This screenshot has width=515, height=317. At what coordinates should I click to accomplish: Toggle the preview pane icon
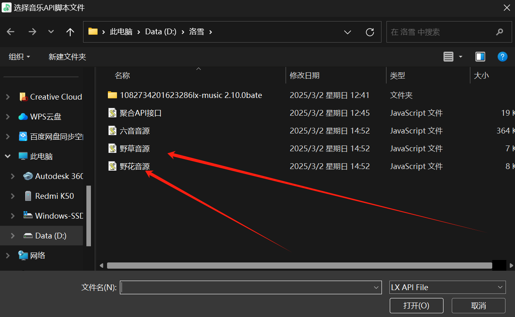pyautogui.click(x=480, y=57)
